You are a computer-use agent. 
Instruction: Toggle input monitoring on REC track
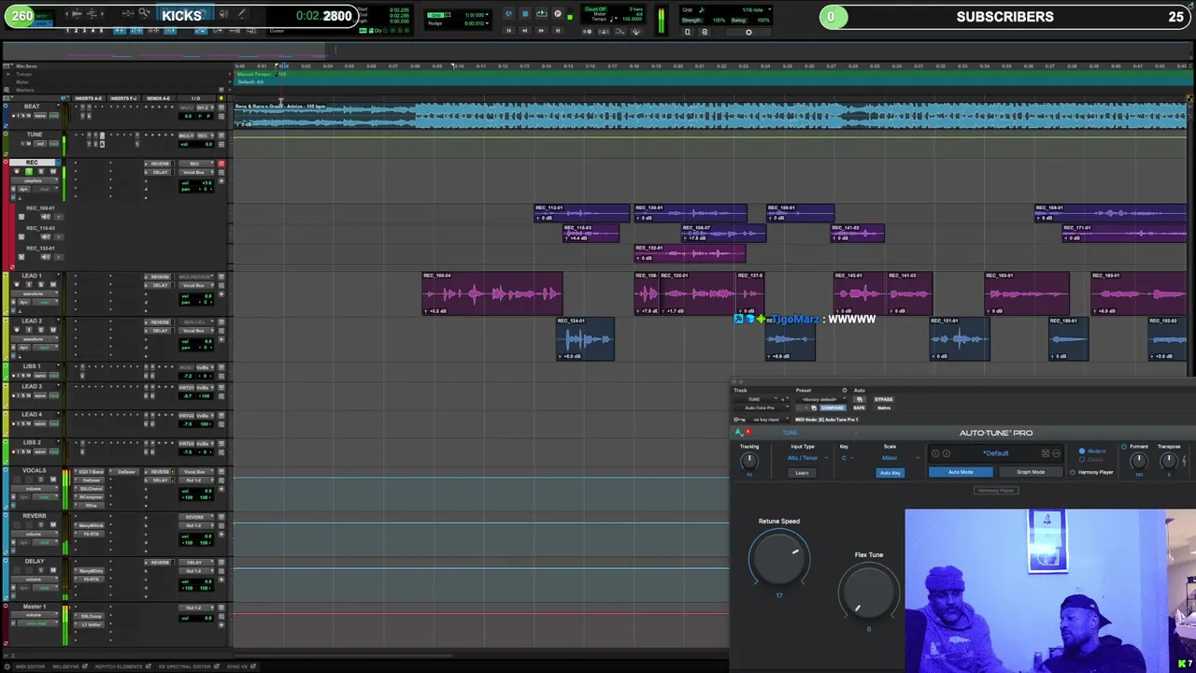(29, 171)
